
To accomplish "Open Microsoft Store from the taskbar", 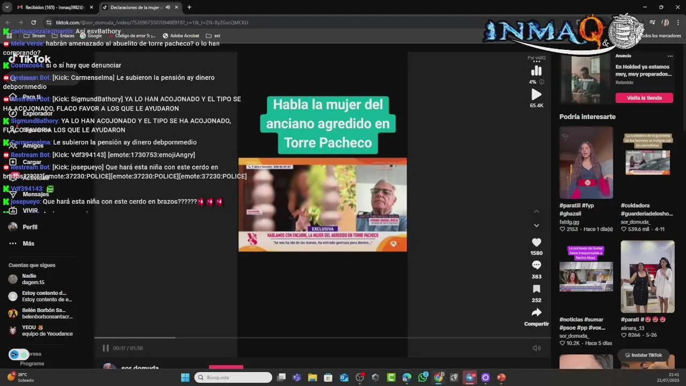I will tap(328, 377).
